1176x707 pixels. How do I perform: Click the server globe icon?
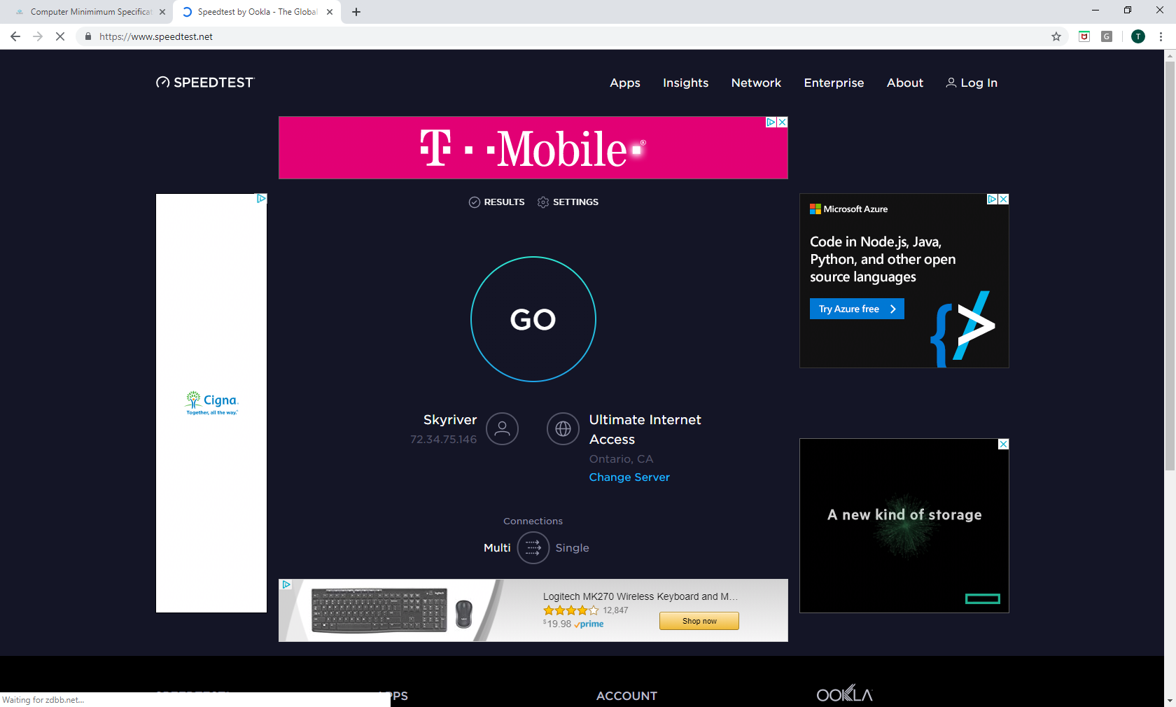tap(563, 429)
